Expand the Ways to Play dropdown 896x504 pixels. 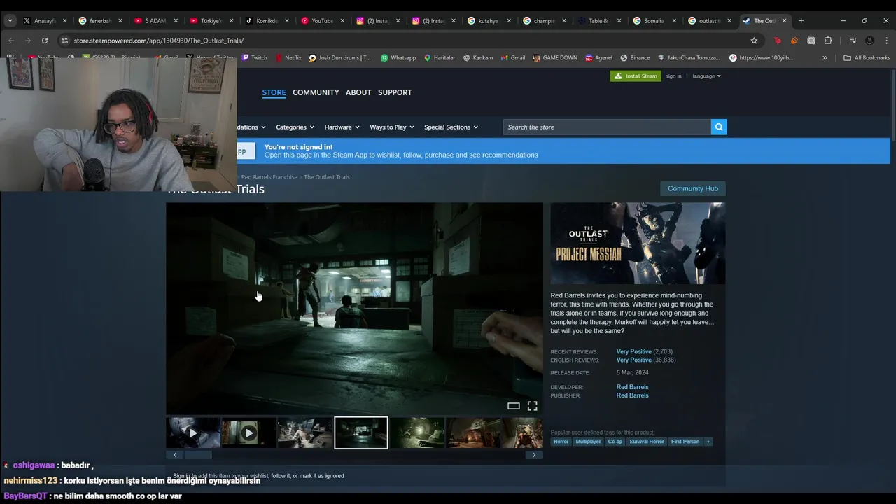(x=392, y=127)
